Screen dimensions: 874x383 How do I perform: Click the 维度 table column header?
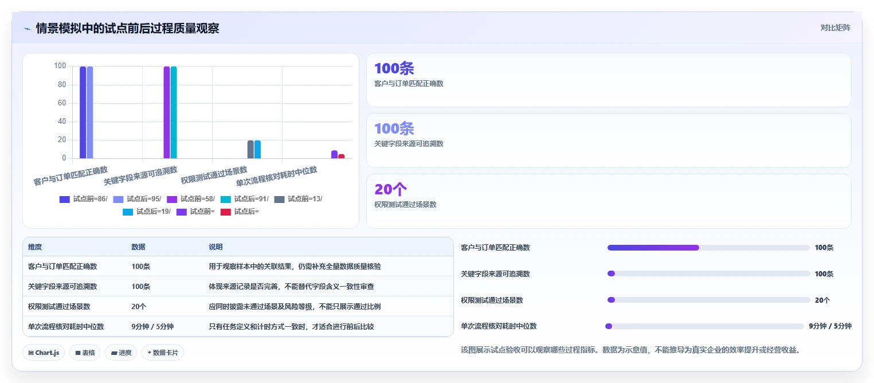pyautogui.click(x=35, y=247)
